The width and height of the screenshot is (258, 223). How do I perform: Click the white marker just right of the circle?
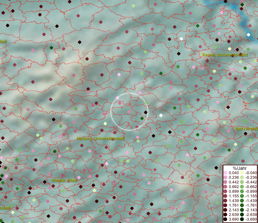pos(161,116)
